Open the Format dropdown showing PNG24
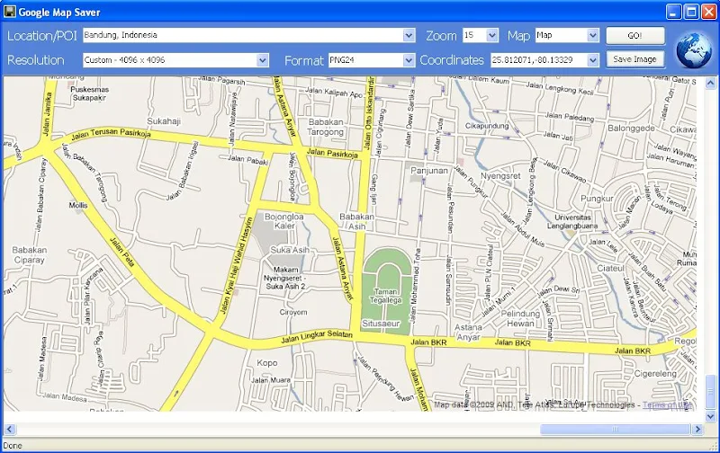This screenshot has width=720, height=453. tap(409, 60)
